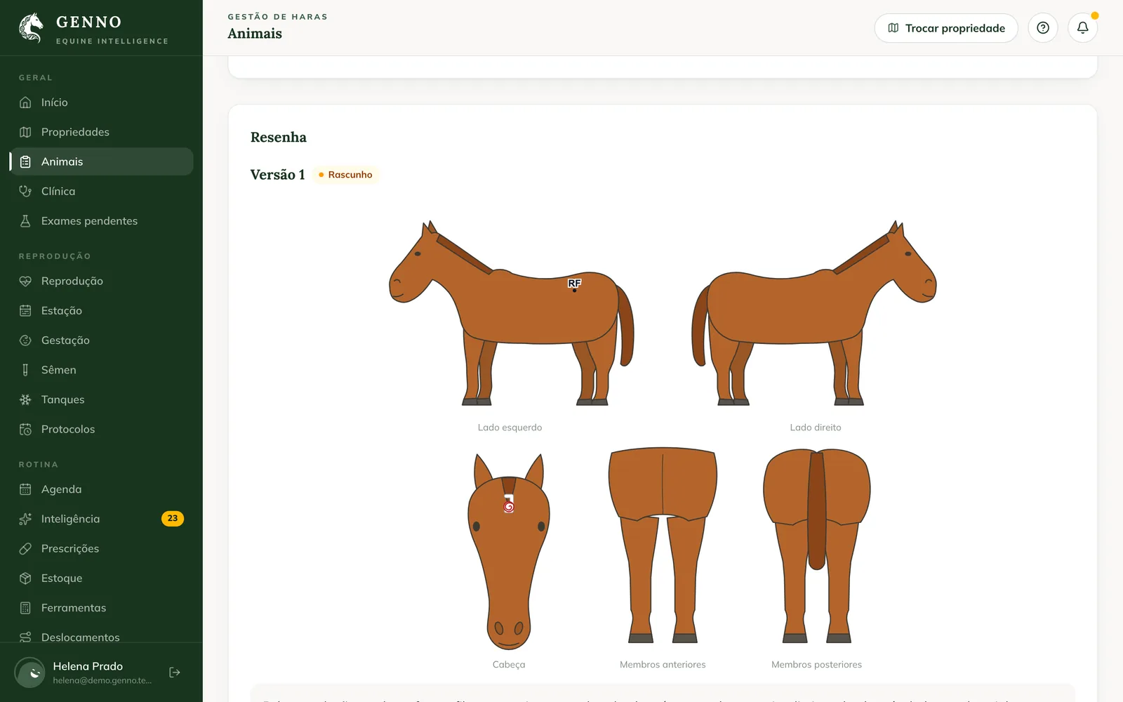Click the Clínica stethoscope icon
Image resolution: width=1123 pixels, height=702 pixels.
pyautogui.click(x=25, y=191)
